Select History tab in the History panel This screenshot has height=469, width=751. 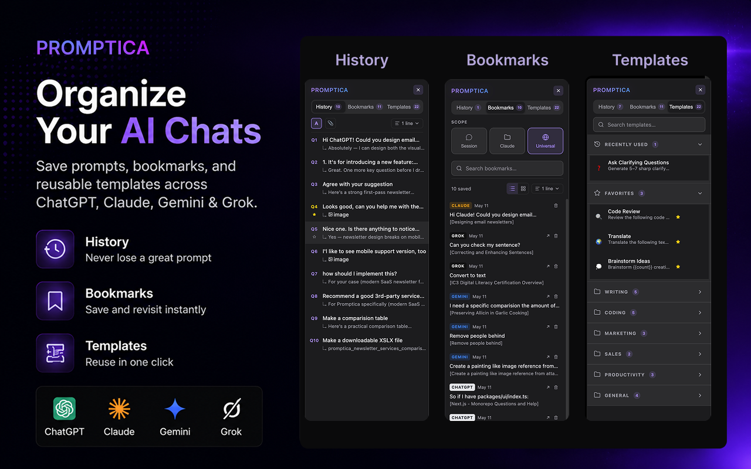coord(328,107)
